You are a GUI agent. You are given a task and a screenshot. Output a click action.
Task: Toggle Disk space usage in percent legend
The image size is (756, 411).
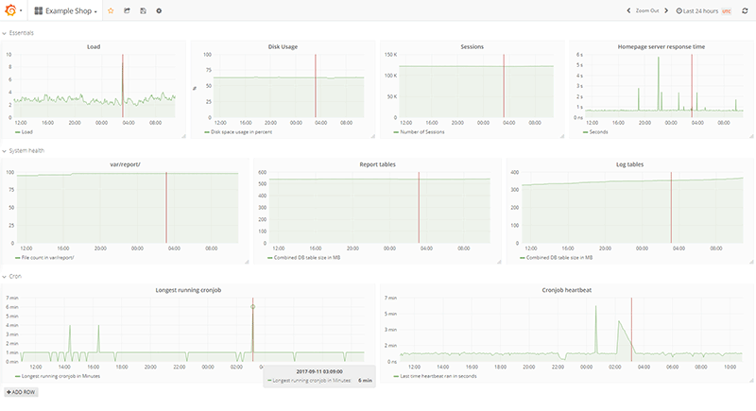click(244, 132)
